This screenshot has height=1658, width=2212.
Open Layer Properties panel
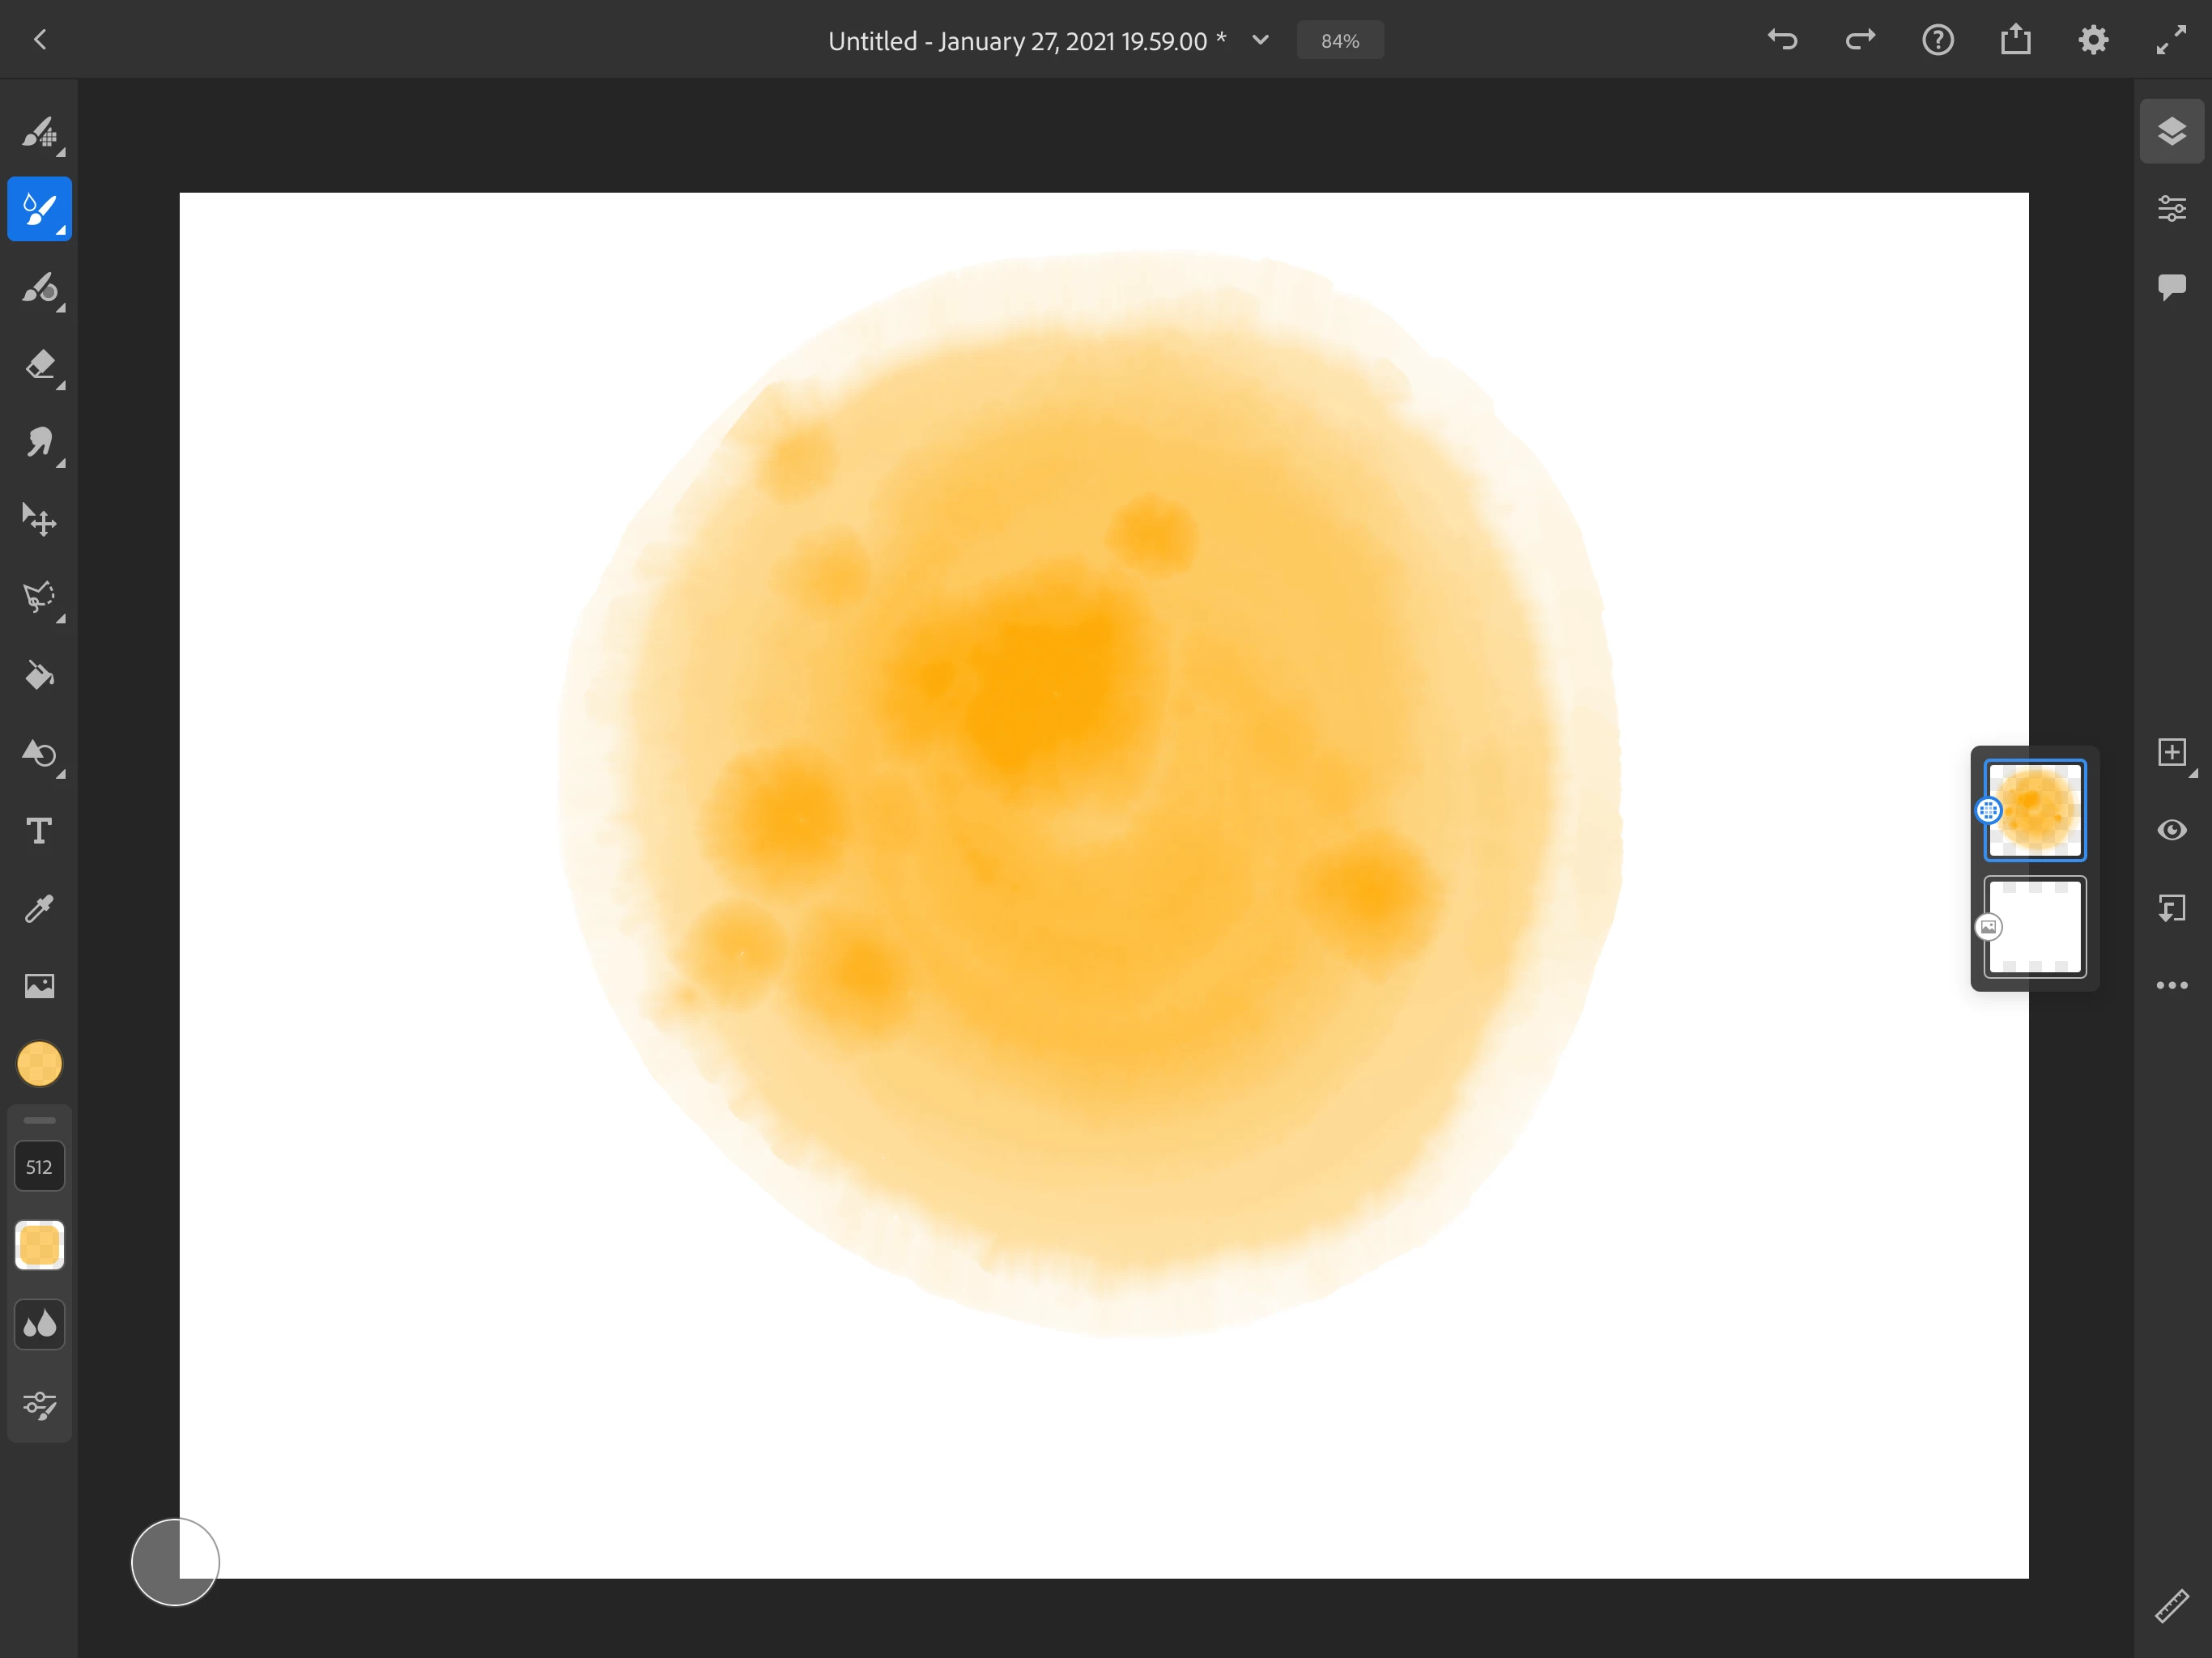pyautogui.click(x=2171, y=208)
